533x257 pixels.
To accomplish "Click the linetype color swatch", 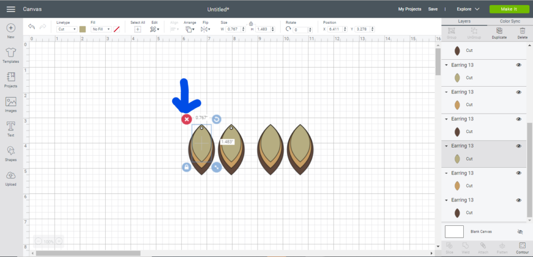I will click(83, 30).
